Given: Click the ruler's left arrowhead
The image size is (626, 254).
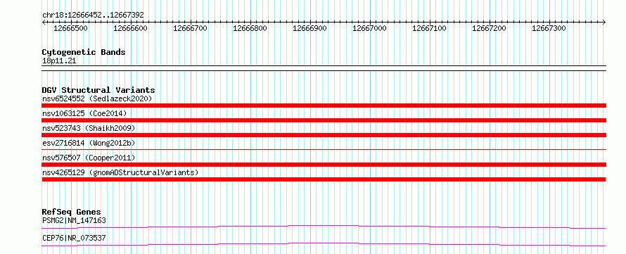Looking at the screenshot, I should [44, 22].
